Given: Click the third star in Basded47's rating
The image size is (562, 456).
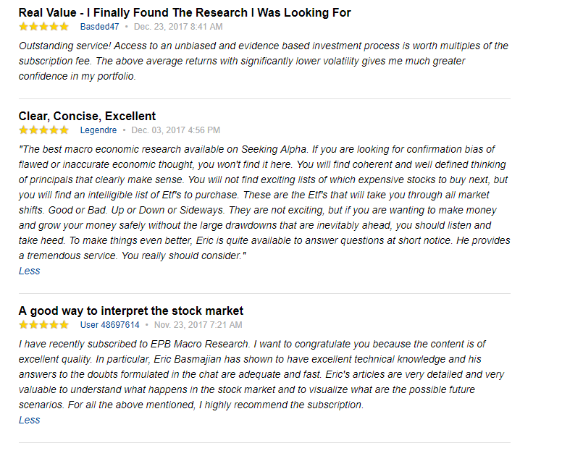Looking at the screenshot, I should click(x=44, y=27).
